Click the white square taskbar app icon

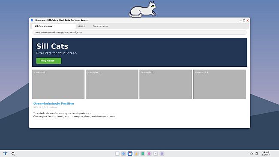click(x=117, y=154)
